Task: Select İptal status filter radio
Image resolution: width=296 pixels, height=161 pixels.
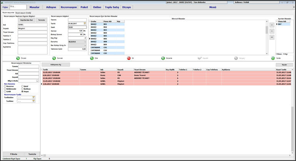Action: [x=22, y=86]
